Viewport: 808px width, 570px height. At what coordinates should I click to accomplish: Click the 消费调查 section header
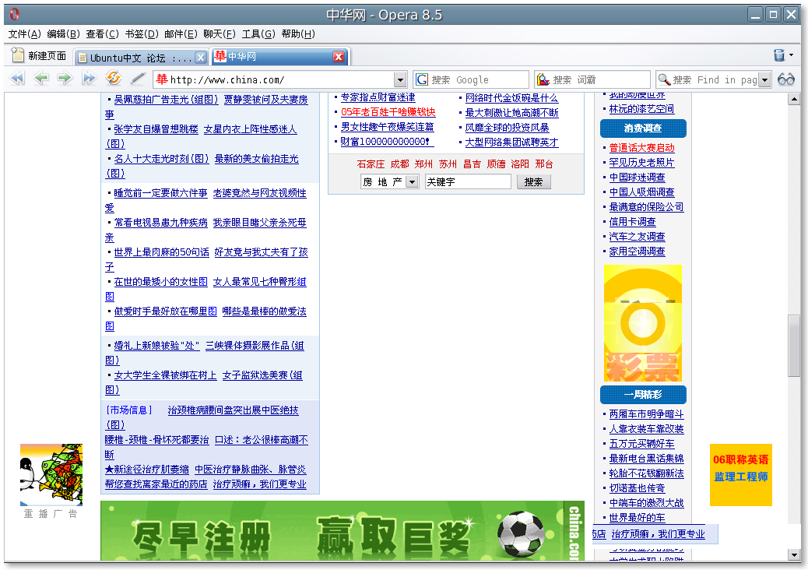pyautogui.click(x=643, y=128)
